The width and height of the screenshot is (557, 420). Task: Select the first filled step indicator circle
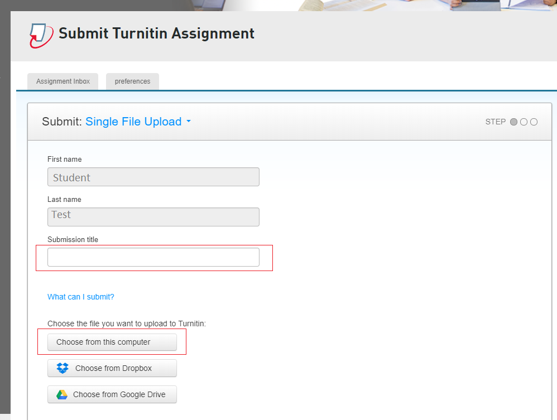tap(513, 122)
